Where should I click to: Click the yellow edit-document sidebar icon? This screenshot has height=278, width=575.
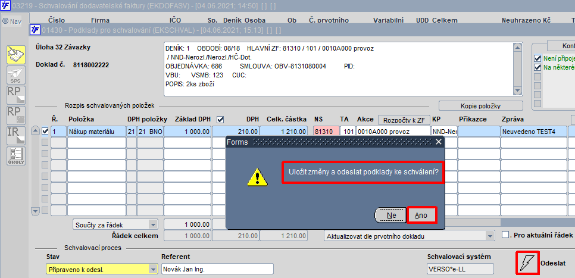point(16,55)
